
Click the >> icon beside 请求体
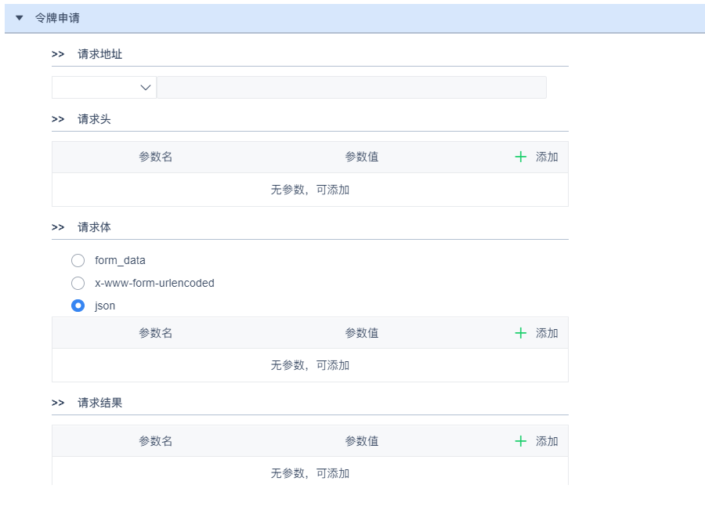(58, 227)
